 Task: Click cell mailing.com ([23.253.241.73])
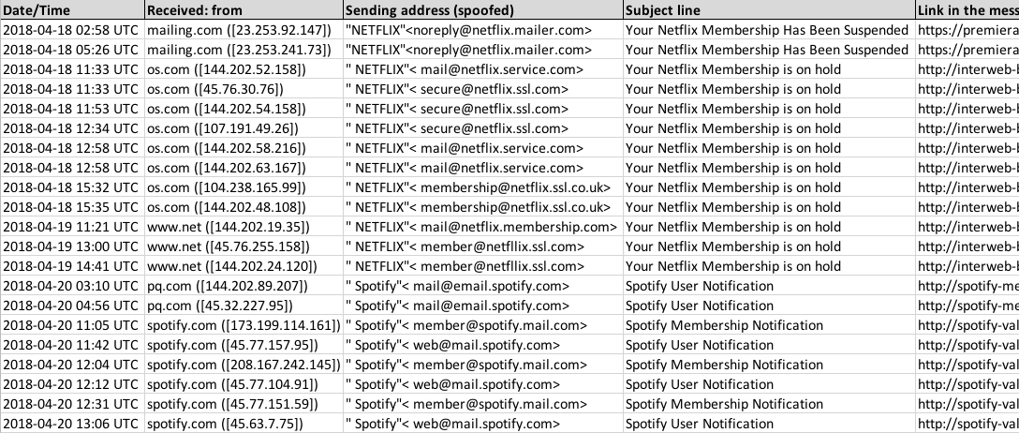(244, 50)
